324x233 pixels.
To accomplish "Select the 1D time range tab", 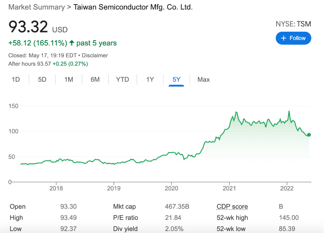I will (16, 79).
